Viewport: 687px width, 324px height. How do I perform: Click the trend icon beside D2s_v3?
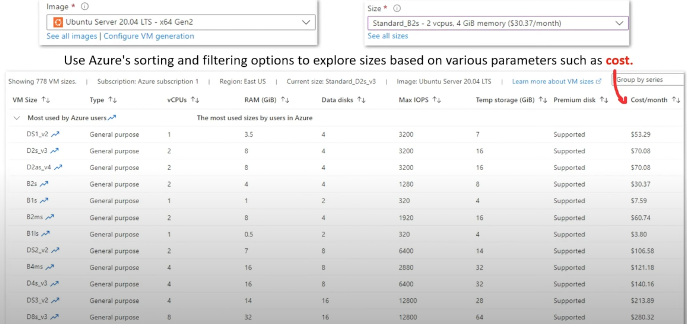coord(54,151)
